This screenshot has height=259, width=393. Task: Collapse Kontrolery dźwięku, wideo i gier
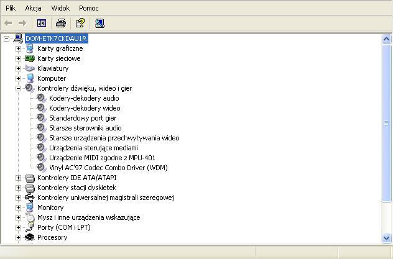pos(18,88)
